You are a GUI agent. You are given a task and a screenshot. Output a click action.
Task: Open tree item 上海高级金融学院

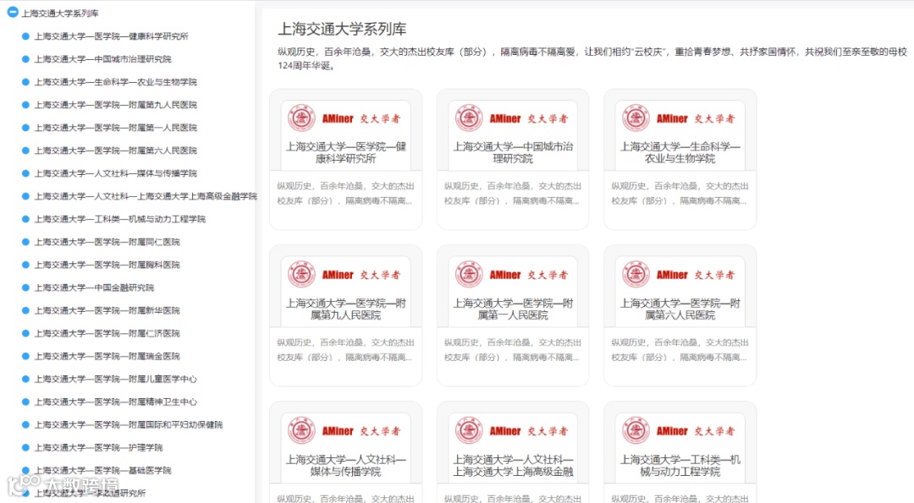146,196
